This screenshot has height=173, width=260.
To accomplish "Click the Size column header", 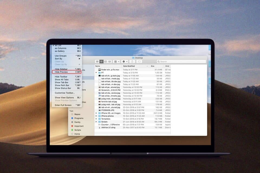I will (x=153, y=66).
